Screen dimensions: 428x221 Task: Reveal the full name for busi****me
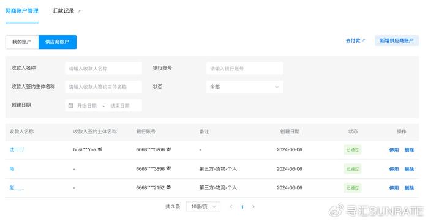point(100,149)
